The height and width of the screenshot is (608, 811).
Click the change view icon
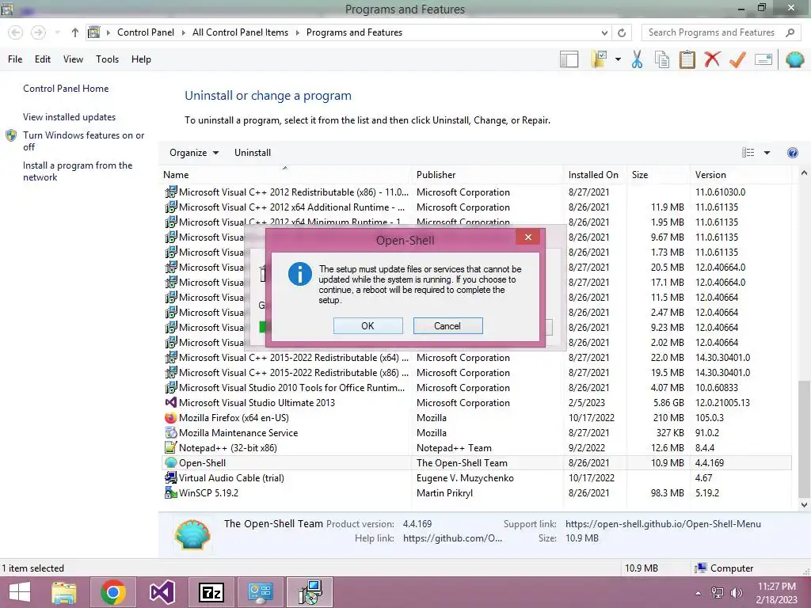[x=748, y=153]
